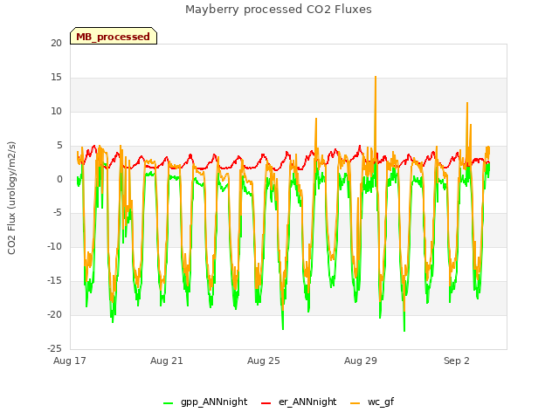This screenshot has height=419, width=559.
Task: Click the y-axis value -10
Action: click(55, 246)
